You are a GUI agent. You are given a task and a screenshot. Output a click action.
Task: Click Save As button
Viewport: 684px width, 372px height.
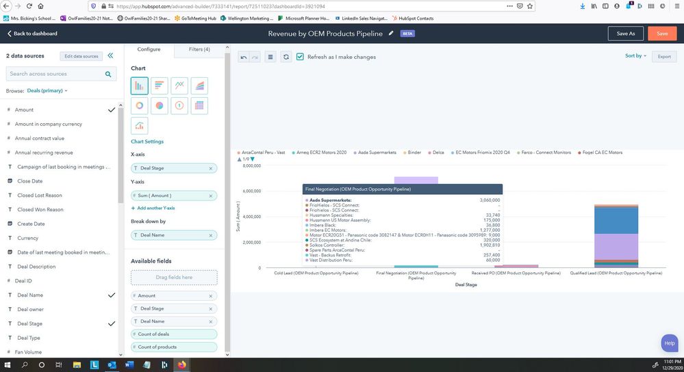pyautogui.click(x=626, y=34)
